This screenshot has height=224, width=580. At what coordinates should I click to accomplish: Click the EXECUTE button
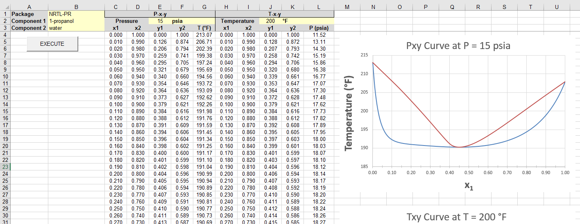[52, 44]
